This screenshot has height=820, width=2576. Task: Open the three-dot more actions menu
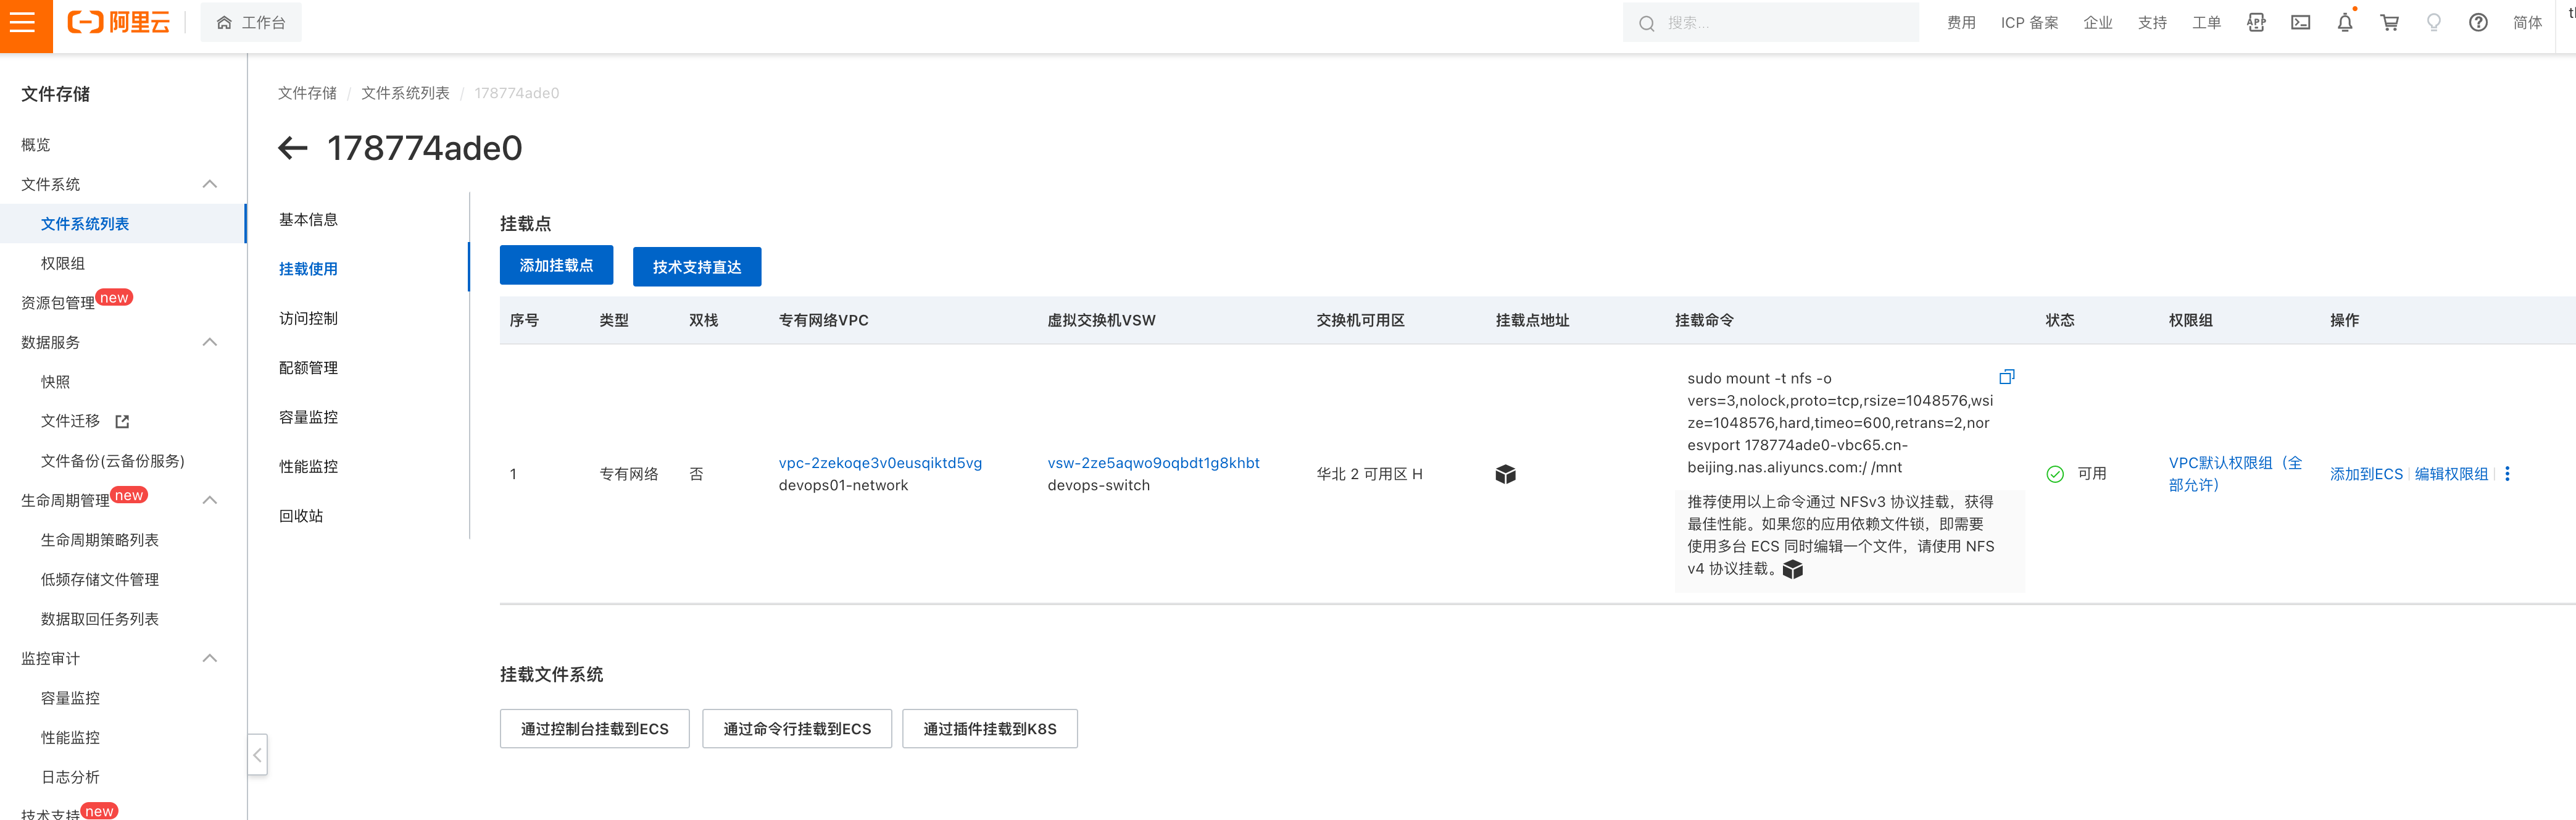[x=2506, y=474]
